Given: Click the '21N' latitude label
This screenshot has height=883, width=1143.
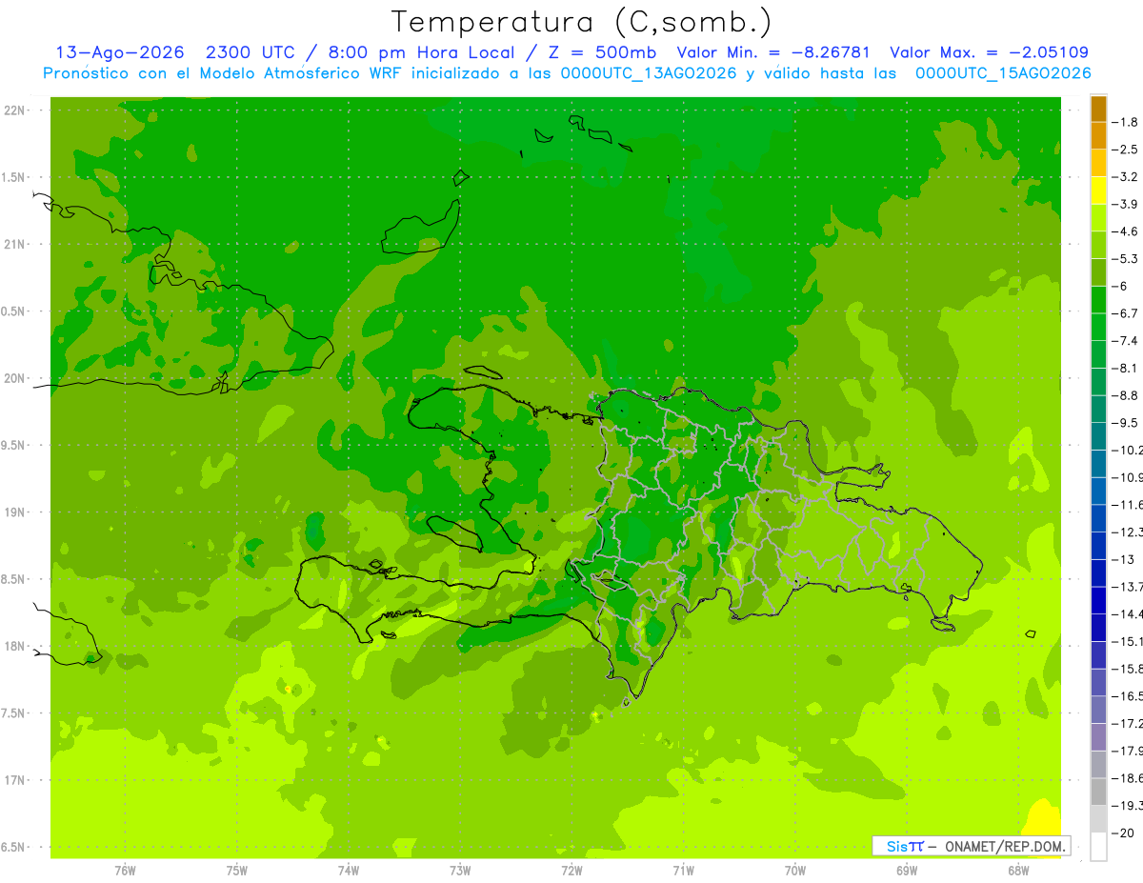Looking at the screenshot, I should tap(14, 244).
